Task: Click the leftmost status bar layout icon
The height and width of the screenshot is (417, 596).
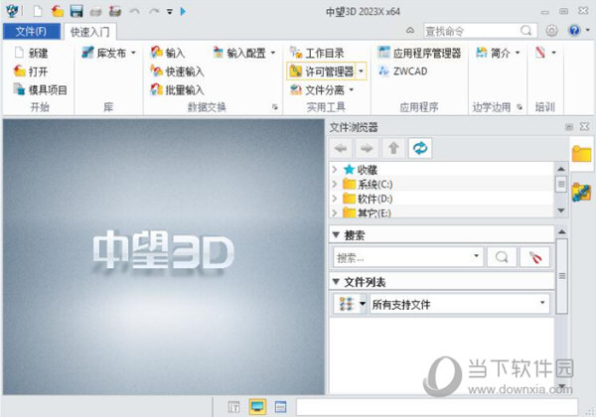Action: pyautogui.click(x=233, y=407)
